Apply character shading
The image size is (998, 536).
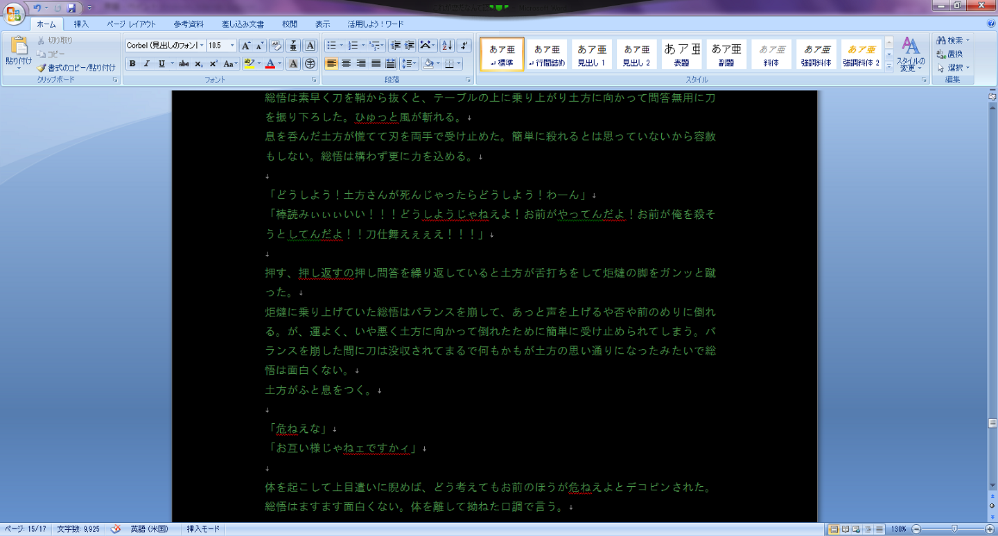[x=293, y=64]
